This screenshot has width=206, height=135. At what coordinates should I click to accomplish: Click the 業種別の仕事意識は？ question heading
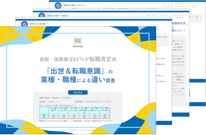[39, 24]
